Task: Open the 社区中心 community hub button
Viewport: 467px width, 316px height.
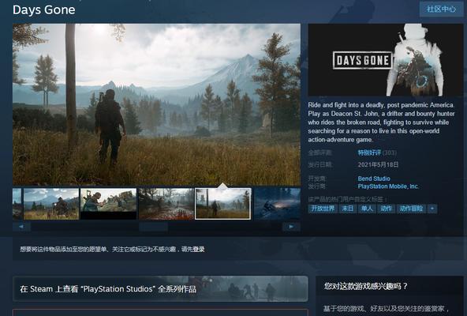Action: 442,9
